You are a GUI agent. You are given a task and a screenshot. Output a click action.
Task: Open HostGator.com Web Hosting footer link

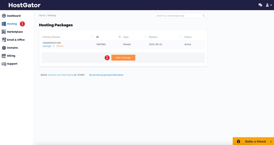[61, 75]
